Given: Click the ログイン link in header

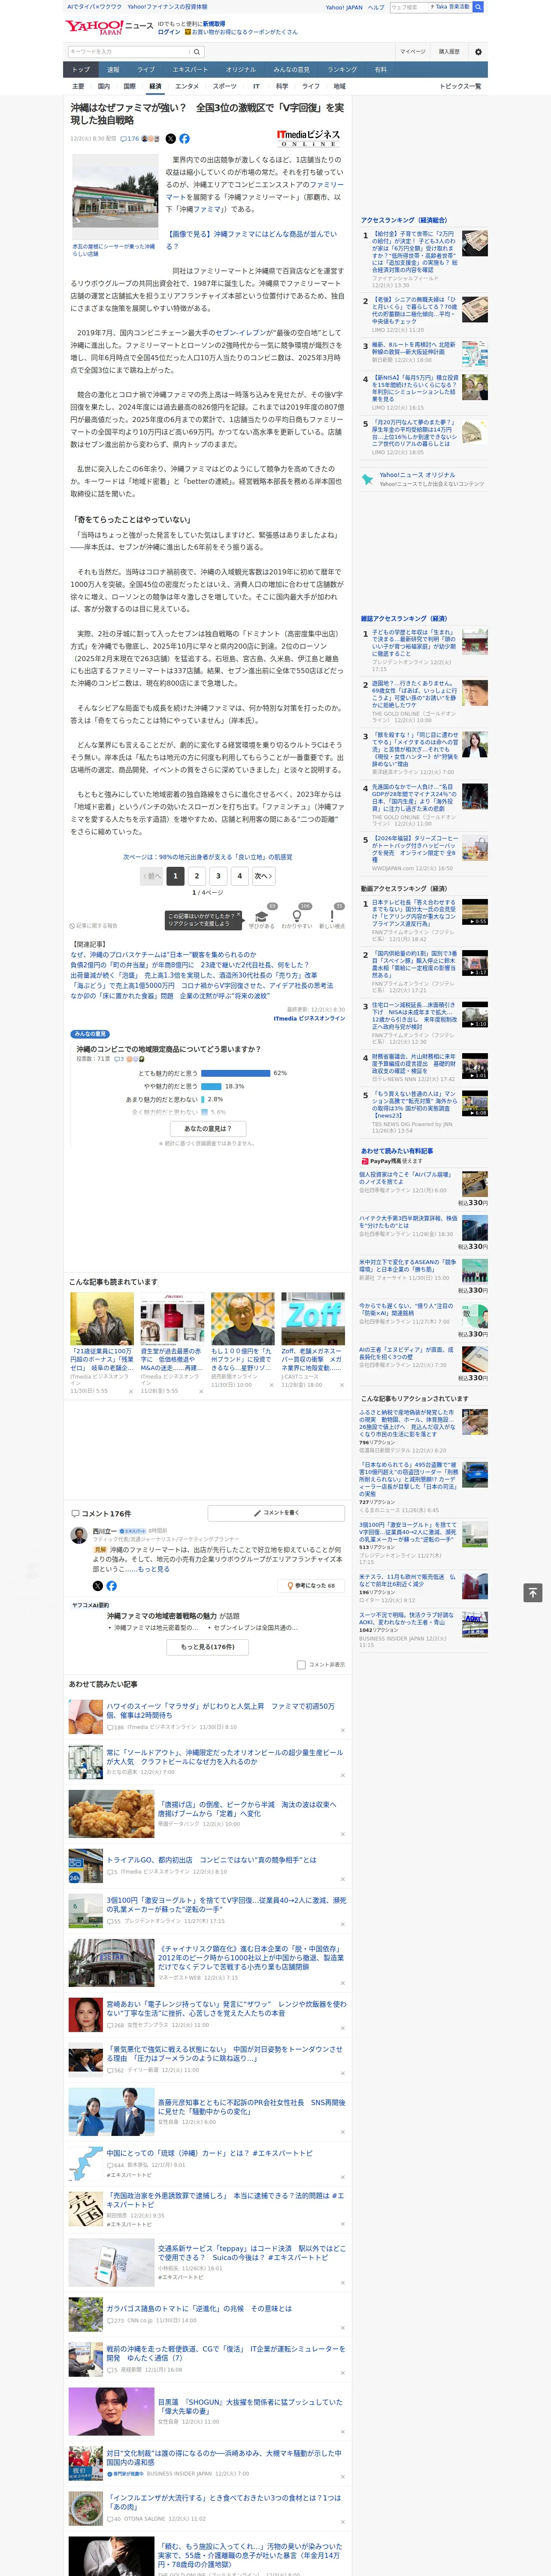Looking at the screenshot, I should pyautogui.click(x=169, y=32).
